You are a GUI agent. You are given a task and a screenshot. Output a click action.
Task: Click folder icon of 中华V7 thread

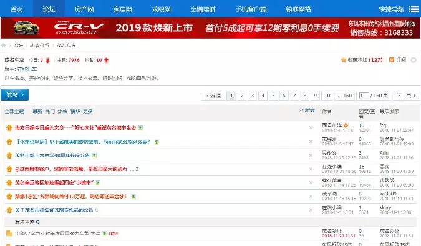pyautogui.click(x=9, y=233)
